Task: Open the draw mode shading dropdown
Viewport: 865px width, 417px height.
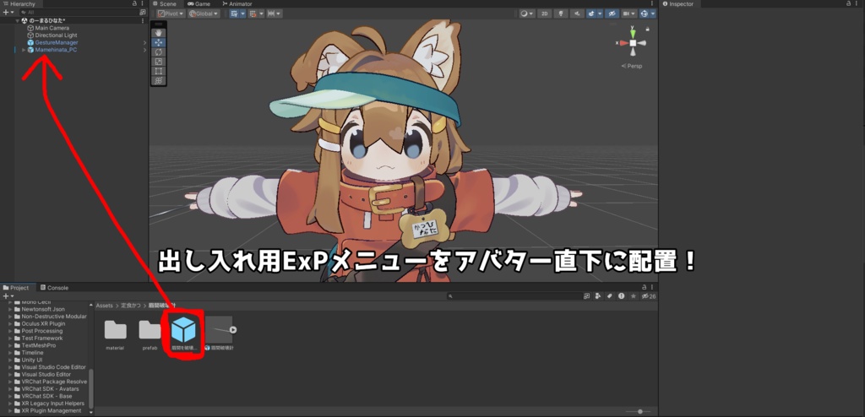Action: tap(527, 14)
